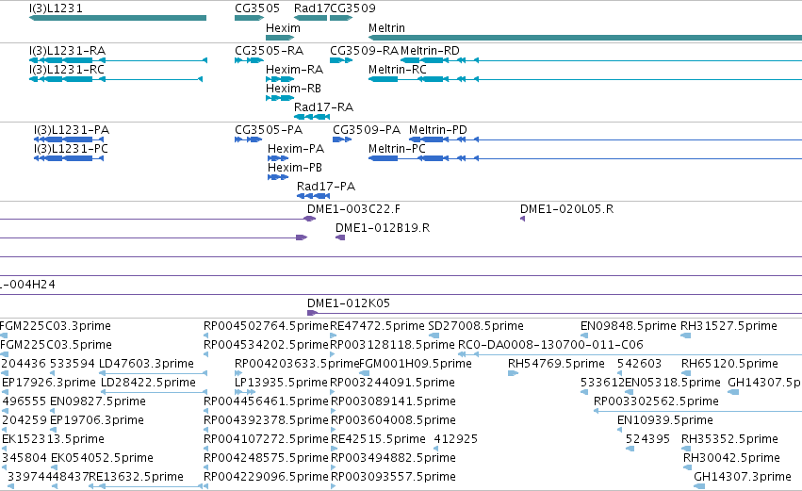
Task: Select BAC end DME1-003C22.F
Action: pyautogui.click(x=354, y=209)
